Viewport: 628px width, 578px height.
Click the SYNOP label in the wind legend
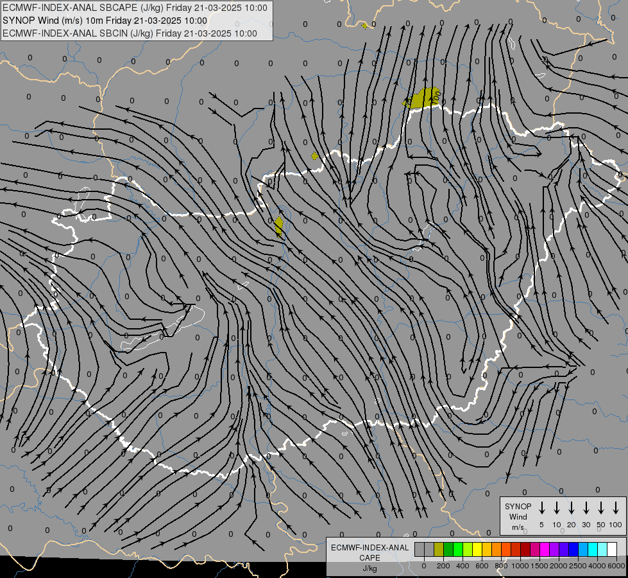pyautogui.click(x=518, y=506)
